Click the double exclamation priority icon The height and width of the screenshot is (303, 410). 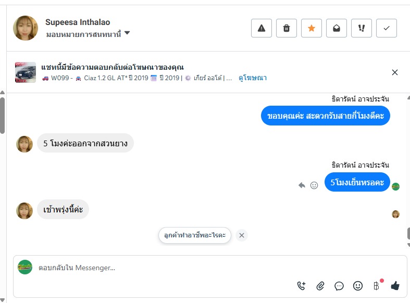click(x=362, y=28)
